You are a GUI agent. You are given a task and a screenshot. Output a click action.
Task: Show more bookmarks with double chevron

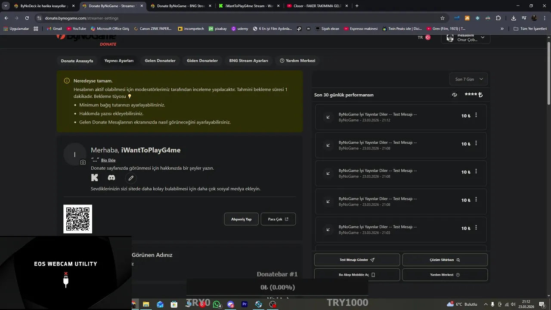[x=502, y=28]
